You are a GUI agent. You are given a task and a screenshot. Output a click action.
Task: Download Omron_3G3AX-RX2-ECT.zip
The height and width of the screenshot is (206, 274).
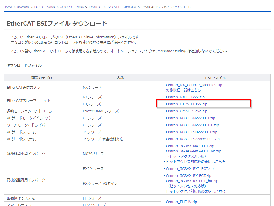[190, 169]
